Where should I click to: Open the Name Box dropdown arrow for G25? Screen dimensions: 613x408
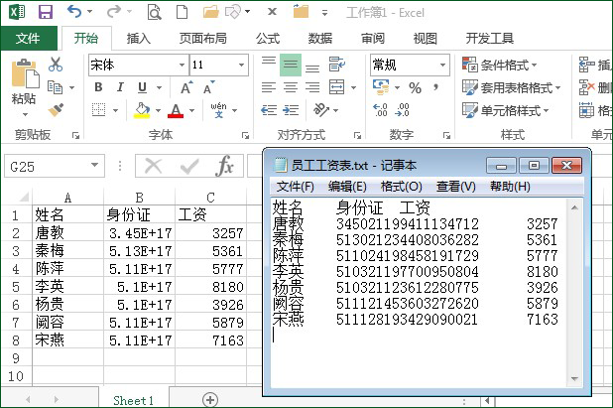pos(94,165)
